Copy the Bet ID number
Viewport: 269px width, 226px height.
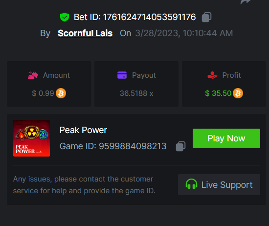point(206,17)
